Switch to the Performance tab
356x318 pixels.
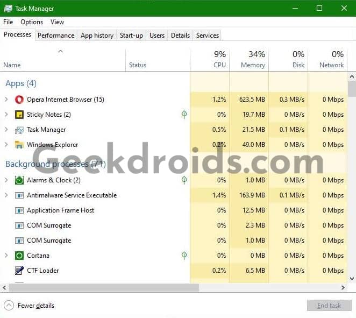pos(56,36)
